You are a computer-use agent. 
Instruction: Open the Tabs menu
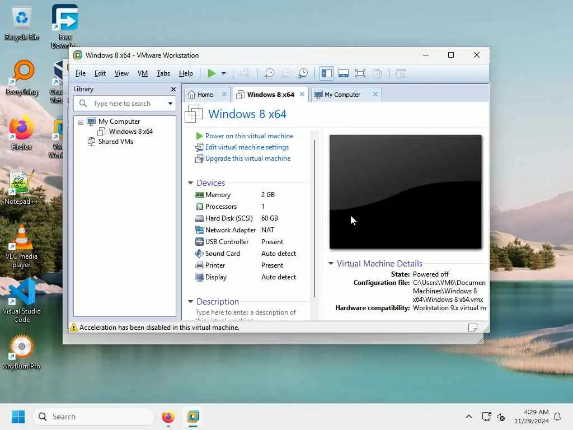pyautogui.click(x=163, y=73)
